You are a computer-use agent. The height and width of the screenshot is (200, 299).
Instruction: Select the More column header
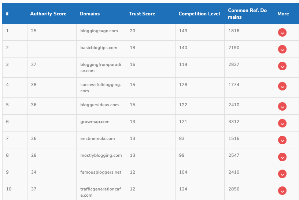[283, 14]
